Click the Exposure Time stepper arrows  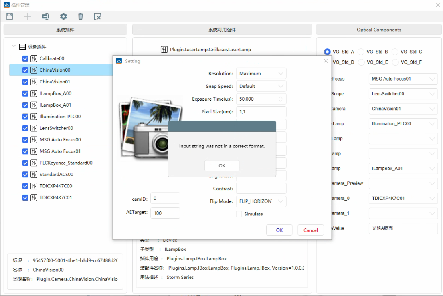click(280, 99)
